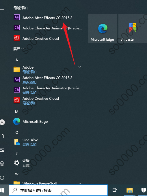Open the Documents icon in left sidebar

(2, 136)
